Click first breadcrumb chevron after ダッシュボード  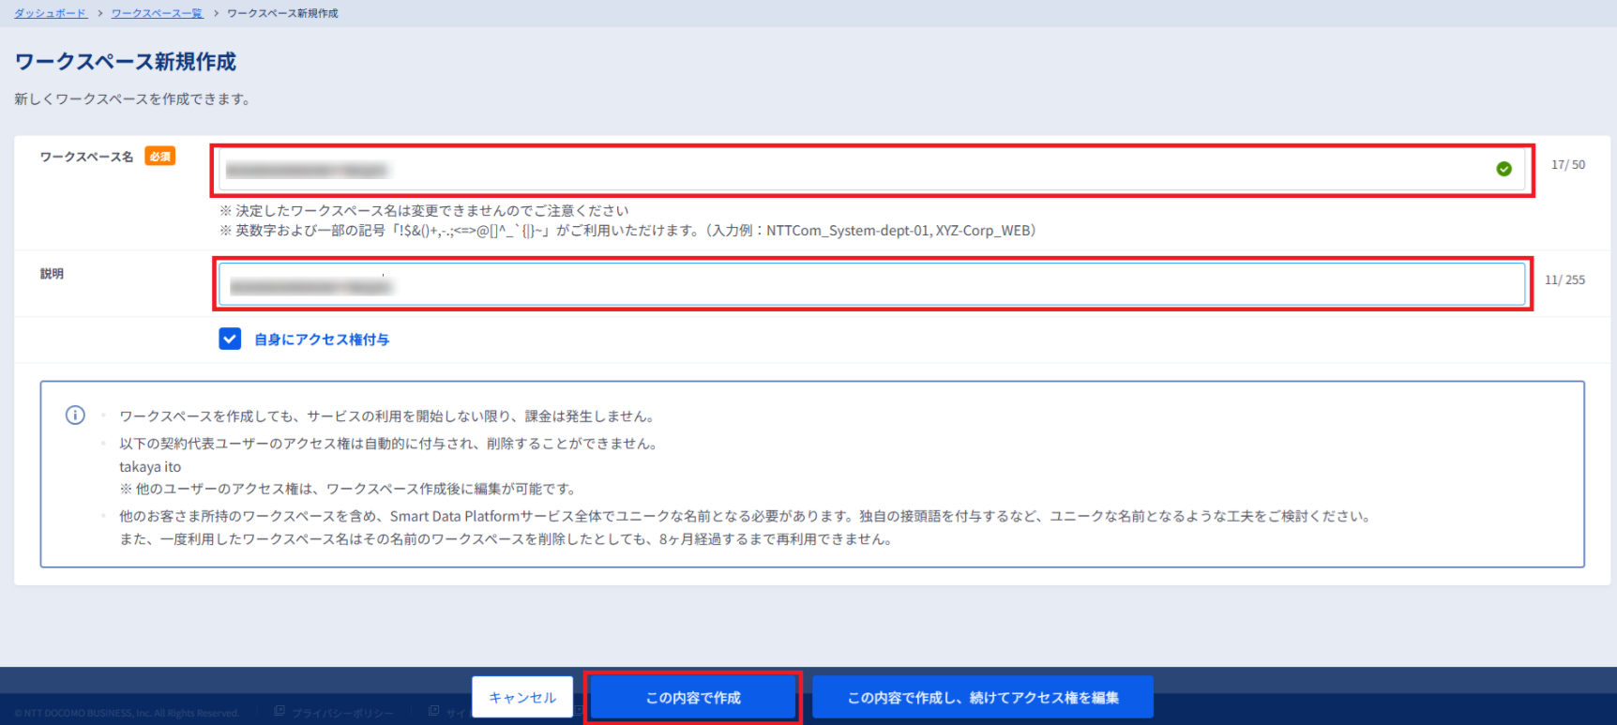(99, 13)
